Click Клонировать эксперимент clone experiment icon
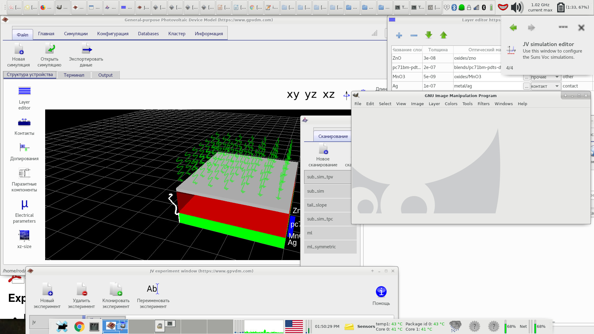The height and width of the screenshot is (334, 594). coord(116,289)
